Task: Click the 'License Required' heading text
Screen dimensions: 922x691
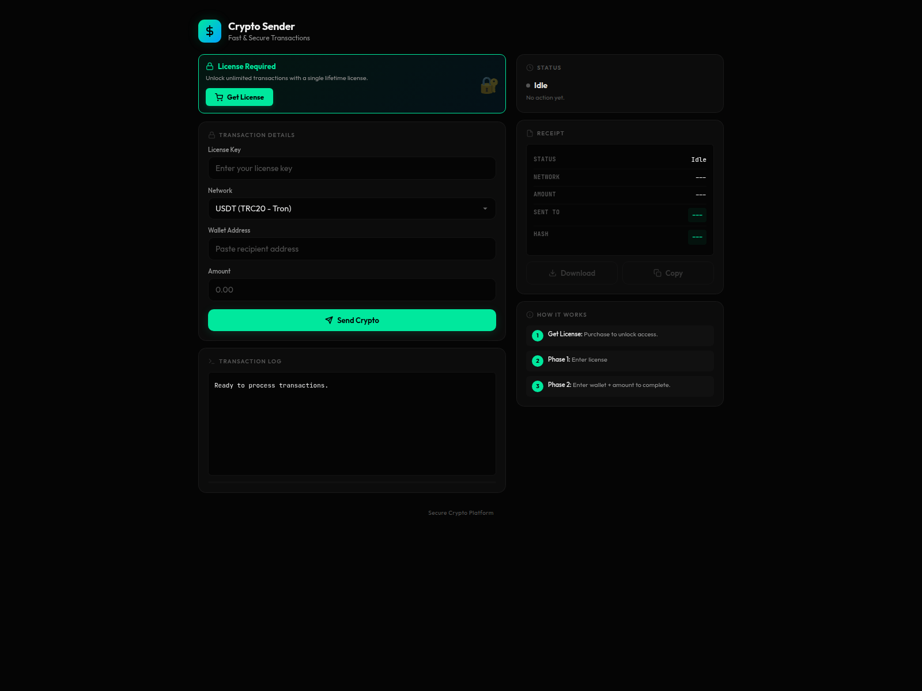Action: pyautogui.click(x=247, y=66)
